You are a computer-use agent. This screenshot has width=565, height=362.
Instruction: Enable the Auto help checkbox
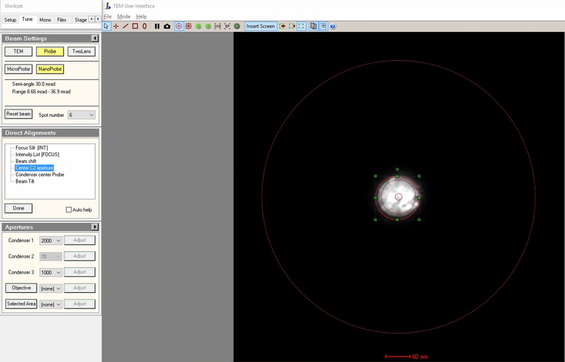pyautogui.click(x=68, y=209)
